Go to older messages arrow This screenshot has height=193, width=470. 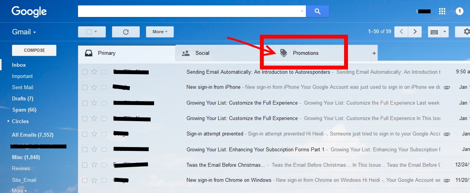tap(415, 32)
